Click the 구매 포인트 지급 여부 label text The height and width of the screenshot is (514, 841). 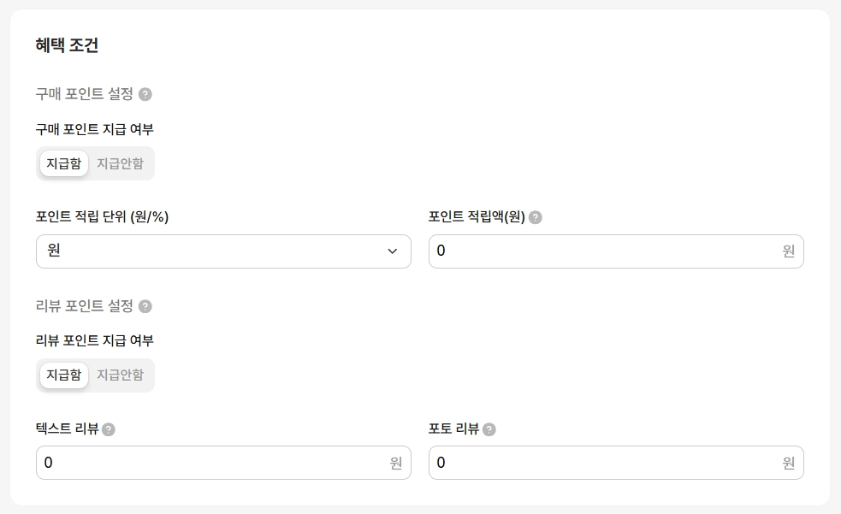[x=94, y=129]
